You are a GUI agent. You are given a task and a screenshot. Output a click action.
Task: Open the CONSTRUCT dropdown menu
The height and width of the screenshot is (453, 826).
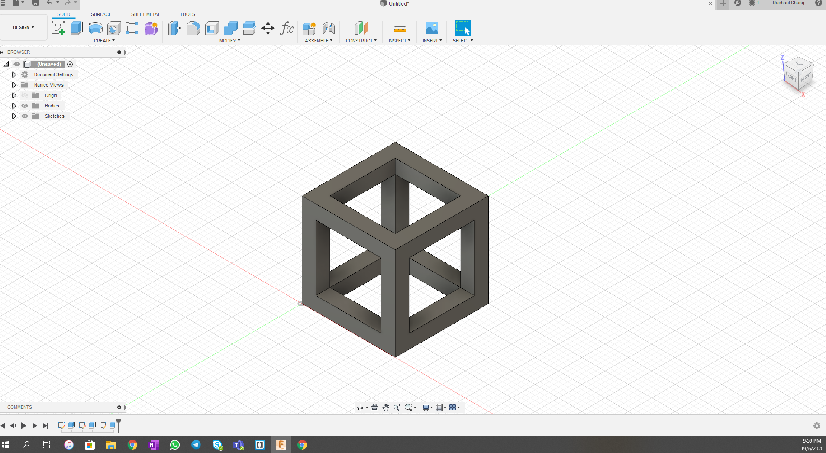pyautogui.click(x=361, y=41)
